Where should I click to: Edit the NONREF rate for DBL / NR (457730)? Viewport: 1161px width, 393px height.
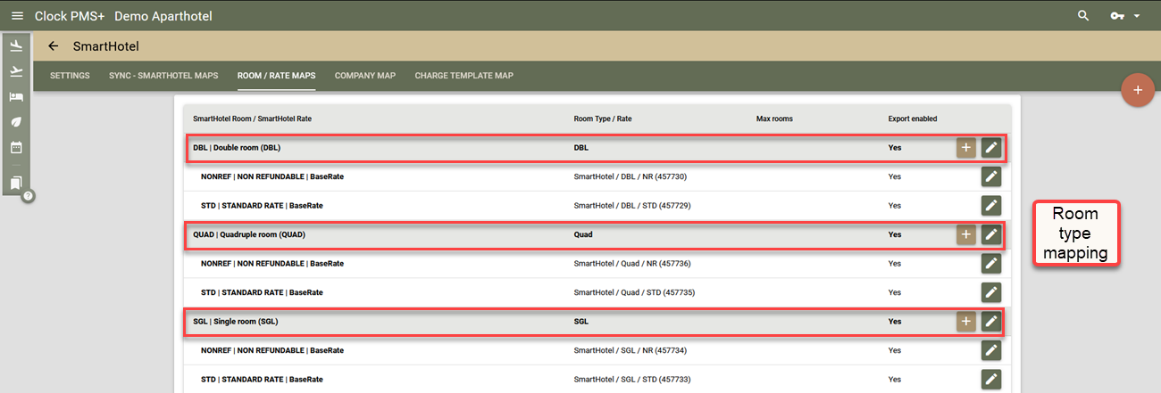click(990, 176)
